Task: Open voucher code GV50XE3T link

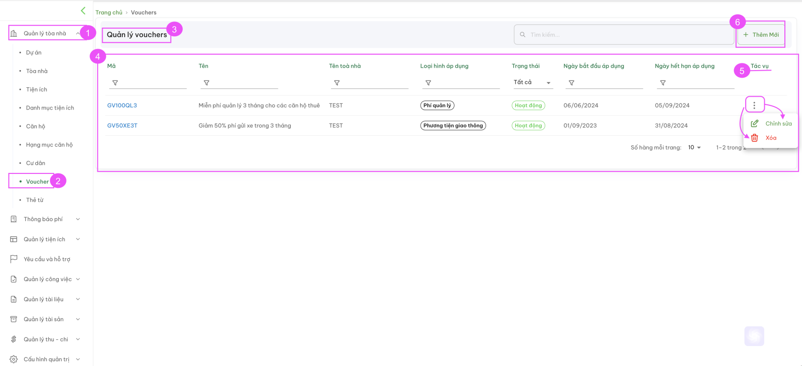Action: (122, 126)
